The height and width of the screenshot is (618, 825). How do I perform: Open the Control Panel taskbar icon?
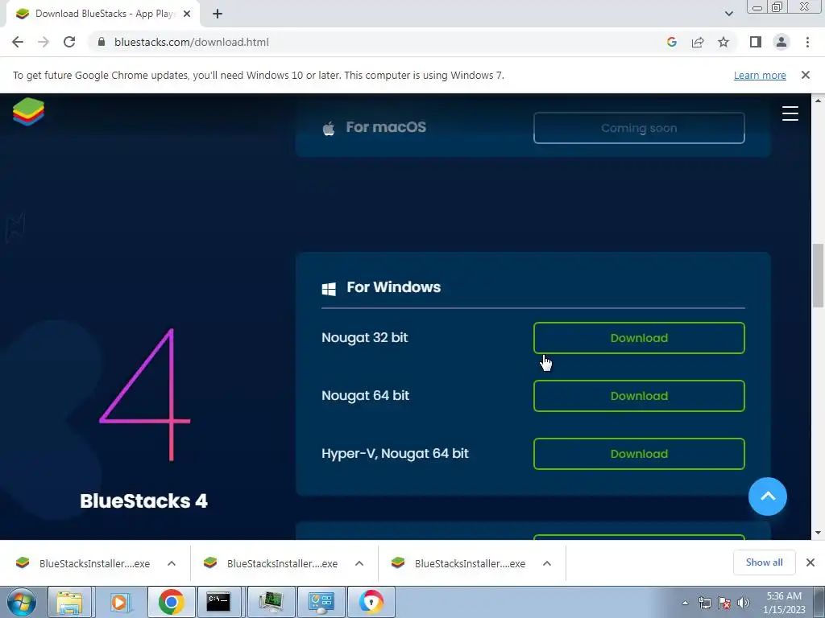[321, 602]
